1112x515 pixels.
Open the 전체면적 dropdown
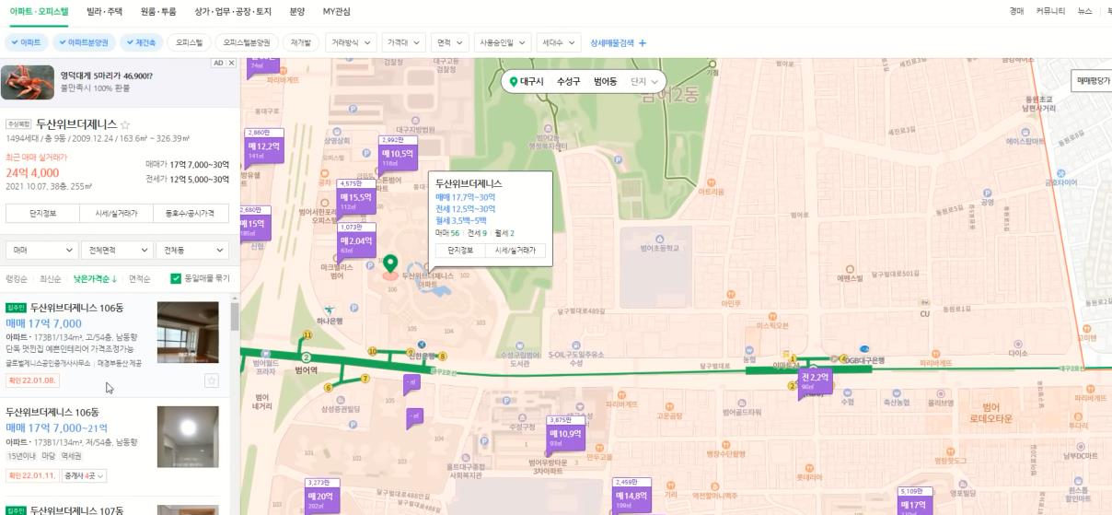coord(116,250)
